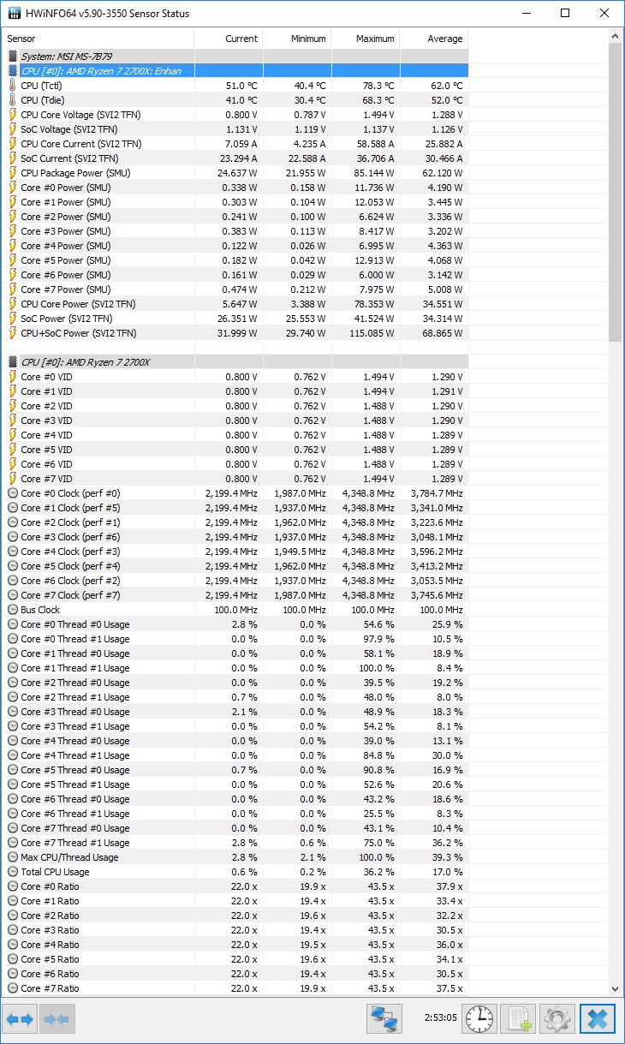Select the CPU Core Current (SVI2 TFN) row
This screenshot has width=625, height=1044.
click(235, 144)
